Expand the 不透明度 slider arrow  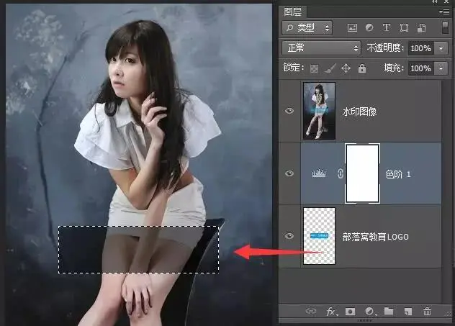click(441, 48)
